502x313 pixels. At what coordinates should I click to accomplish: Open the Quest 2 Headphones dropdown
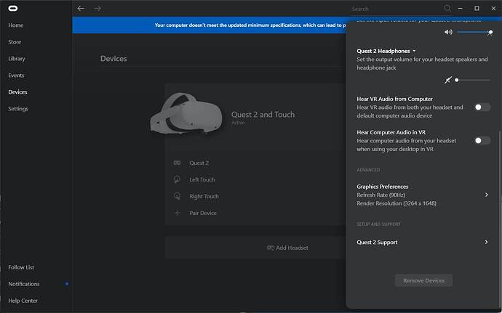(414, 51)
